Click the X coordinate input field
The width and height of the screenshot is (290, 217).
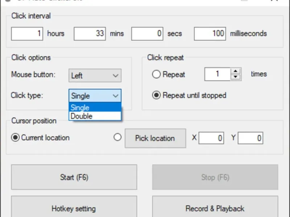(x=211, y=138)
